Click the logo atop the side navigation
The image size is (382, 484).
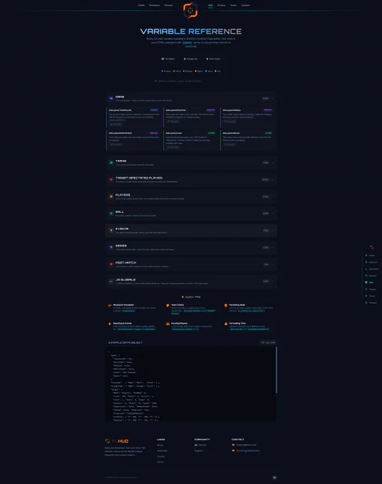[x=372, y=247]
